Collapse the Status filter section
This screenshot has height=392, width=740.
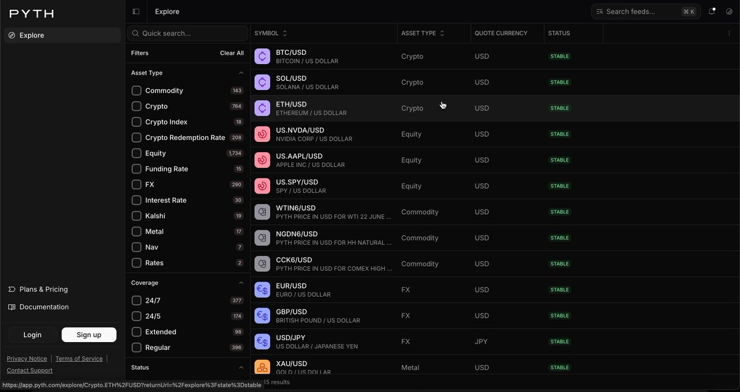click(x=241, y=367)
